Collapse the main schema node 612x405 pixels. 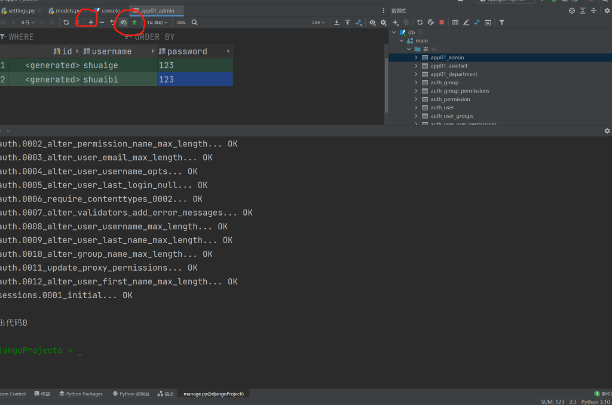click(402, 41)
